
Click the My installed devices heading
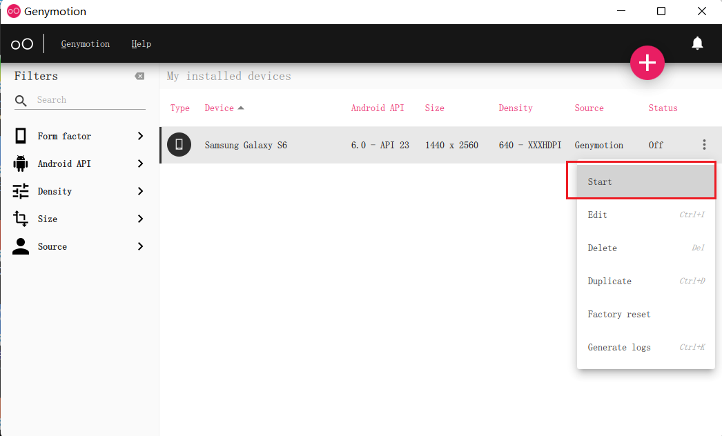[229, 76]
